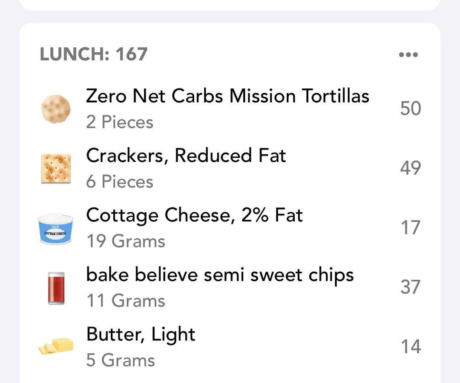
Task: Tap the 14 calorie value for butter
Action: [411, 347]
